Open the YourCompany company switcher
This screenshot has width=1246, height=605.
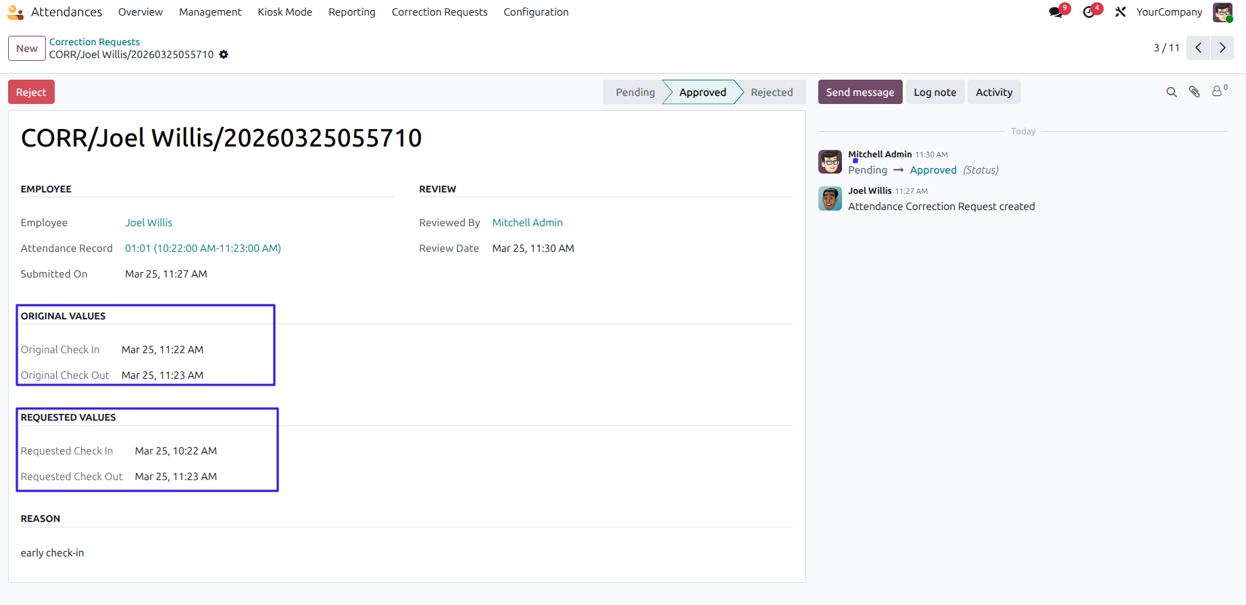[1169, 12]
